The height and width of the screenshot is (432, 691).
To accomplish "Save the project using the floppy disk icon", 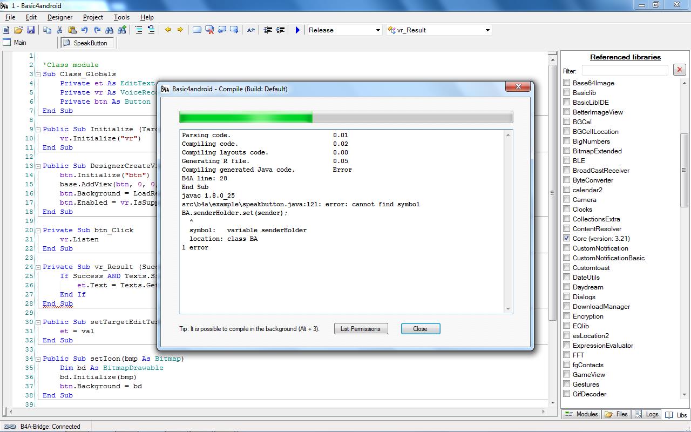I will [x=31, y=30].
